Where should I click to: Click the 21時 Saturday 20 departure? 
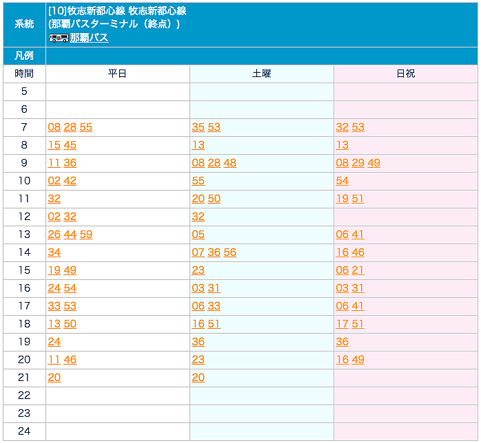[198, 378]
